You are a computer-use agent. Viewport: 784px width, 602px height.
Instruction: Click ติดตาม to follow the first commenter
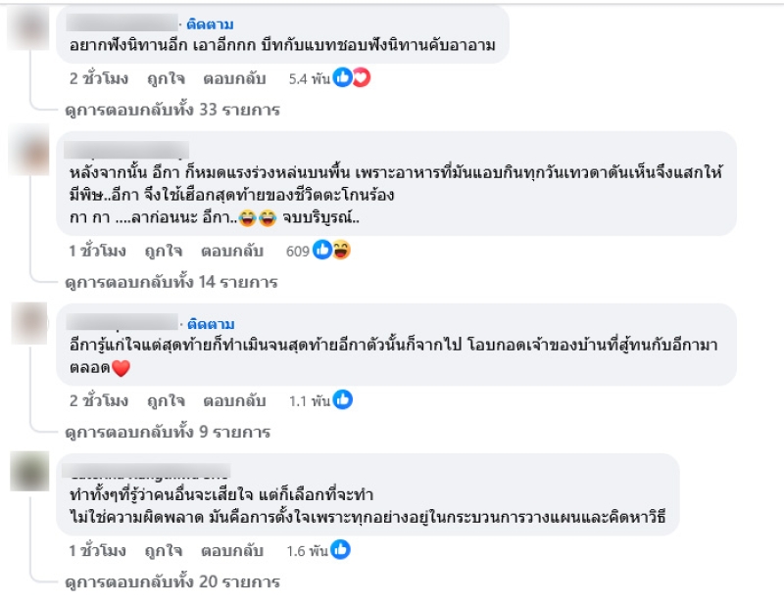[x=211, y=22]
